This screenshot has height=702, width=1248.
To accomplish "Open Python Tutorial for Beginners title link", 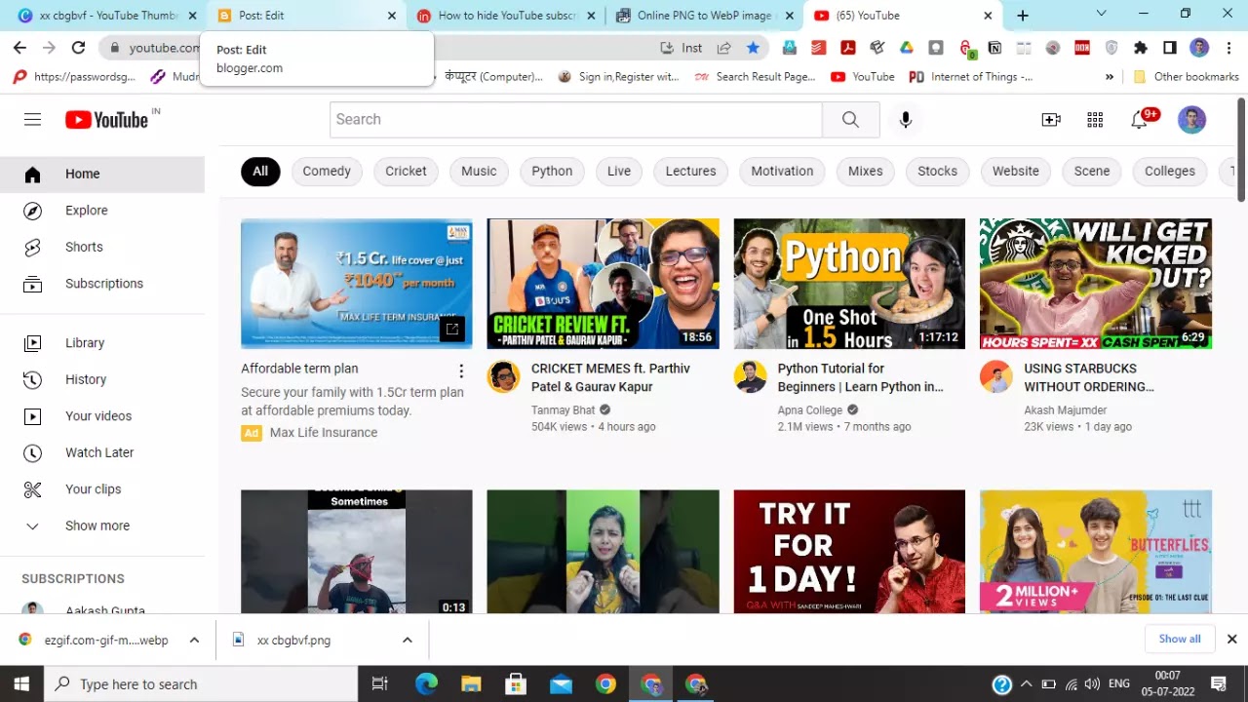I will coord(861,377).
